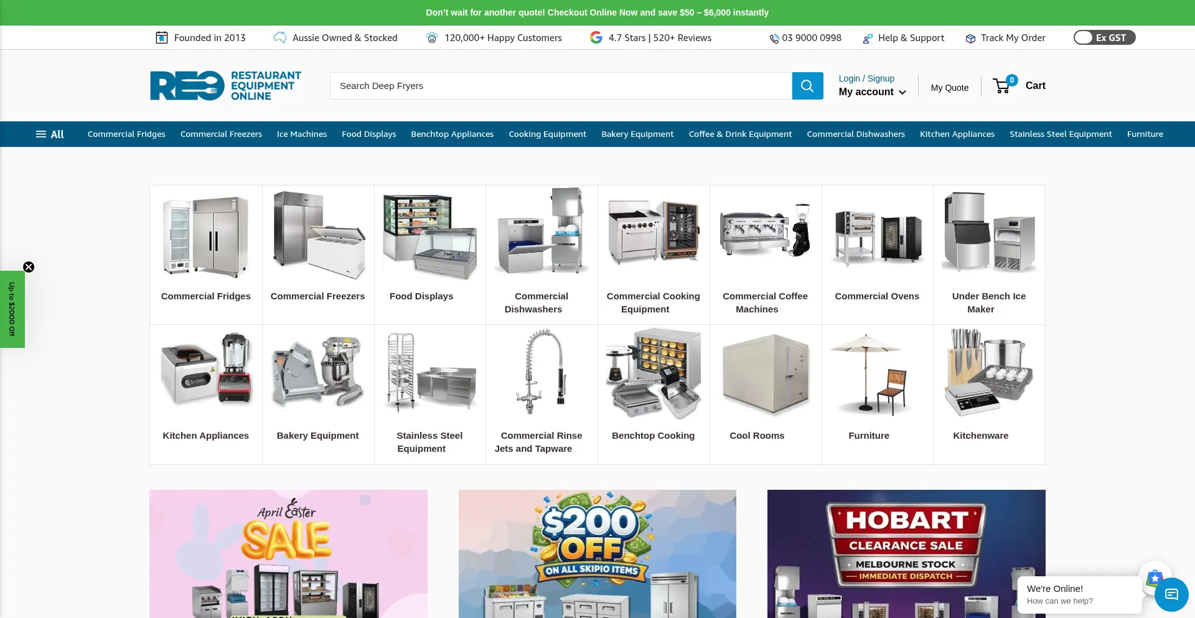
Task: Click the Up to $2000 Off side tab
Action: point(12,309)
